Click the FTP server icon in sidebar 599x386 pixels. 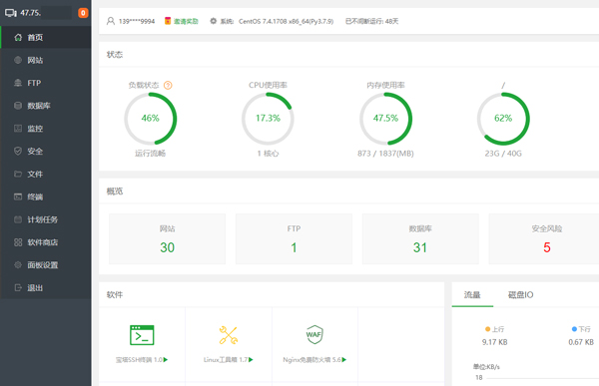click(18, 83)
